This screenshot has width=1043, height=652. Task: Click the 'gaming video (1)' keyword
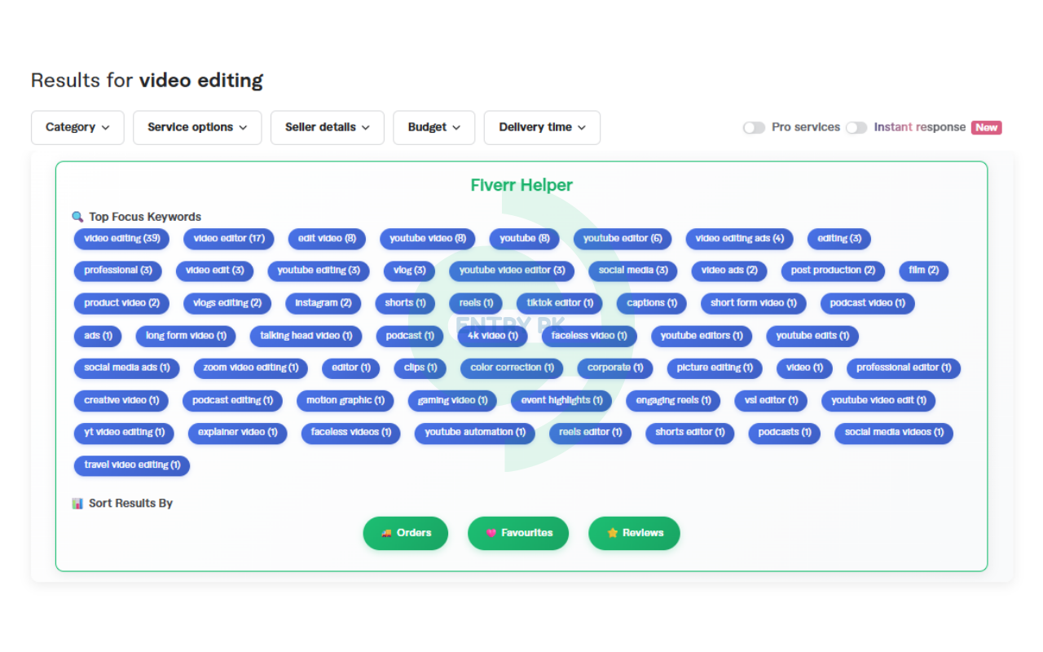click(x=453, y=400)
